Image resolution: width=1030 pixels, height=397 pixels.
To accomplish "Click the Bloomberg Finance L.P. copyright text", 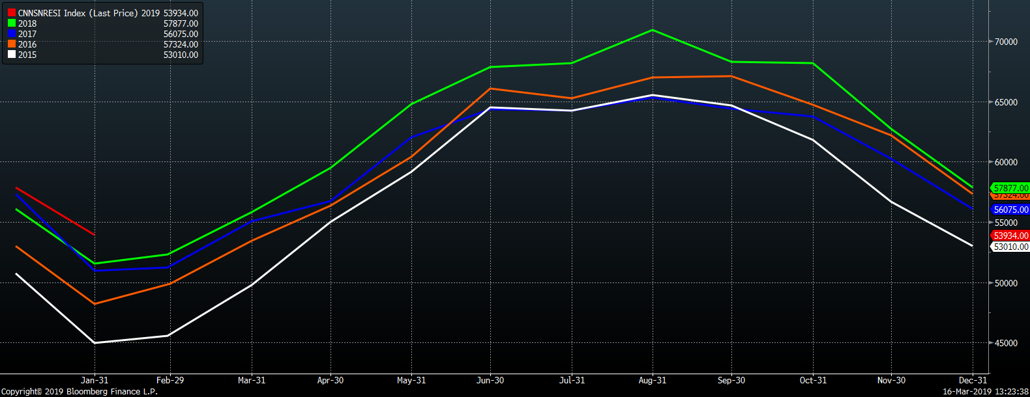I will click(79, 391).
